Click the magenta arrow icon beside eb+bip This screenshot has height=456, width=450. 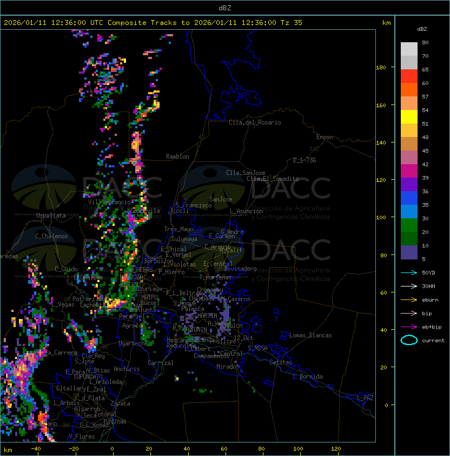point(409,327)
